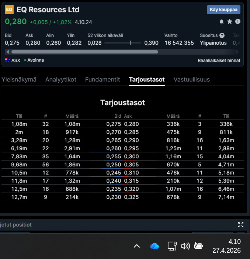Click bid order count 56

(x=46, y=165)
